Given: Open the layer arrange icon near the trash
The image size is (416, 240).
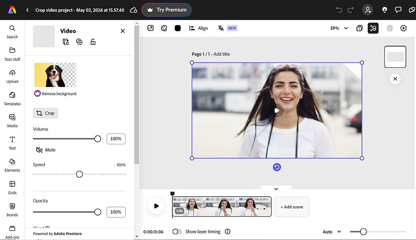Looking at the screenshot, I should point(373,28).
